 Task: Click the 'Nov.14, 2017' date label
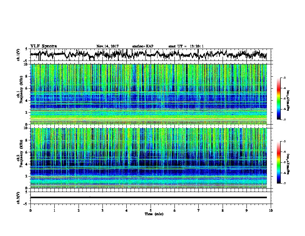point(107,46)
